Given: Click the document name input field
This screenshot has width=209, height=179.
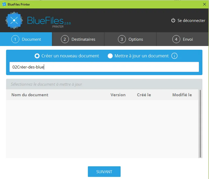Looking at the screenshot, I should point(104,67).
